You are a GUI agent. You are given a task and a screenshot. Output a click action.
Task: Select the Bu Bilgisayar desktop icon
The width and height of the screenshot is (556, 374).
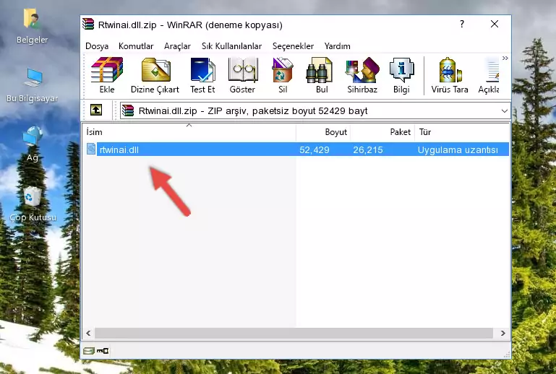tap(33, 85)
